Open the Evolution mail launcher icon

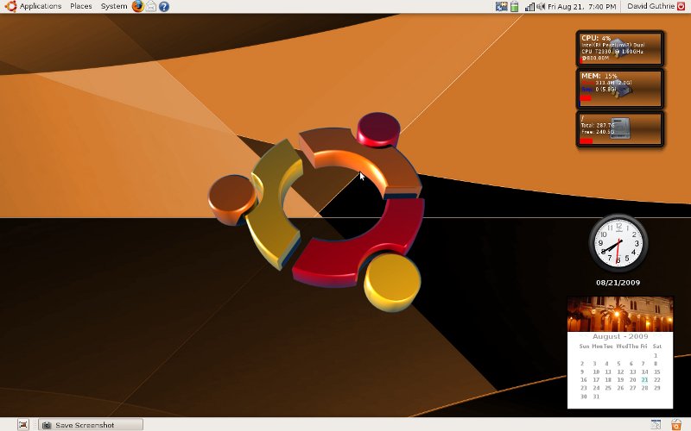click(151, 6)
